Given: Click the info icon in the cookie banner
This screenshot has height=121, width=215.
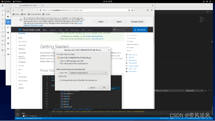Looking at the screenshot, I should pyautogui.click(x=21, y=20).
